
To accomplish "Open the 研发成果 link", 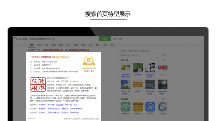I will (x=42, y=105).
